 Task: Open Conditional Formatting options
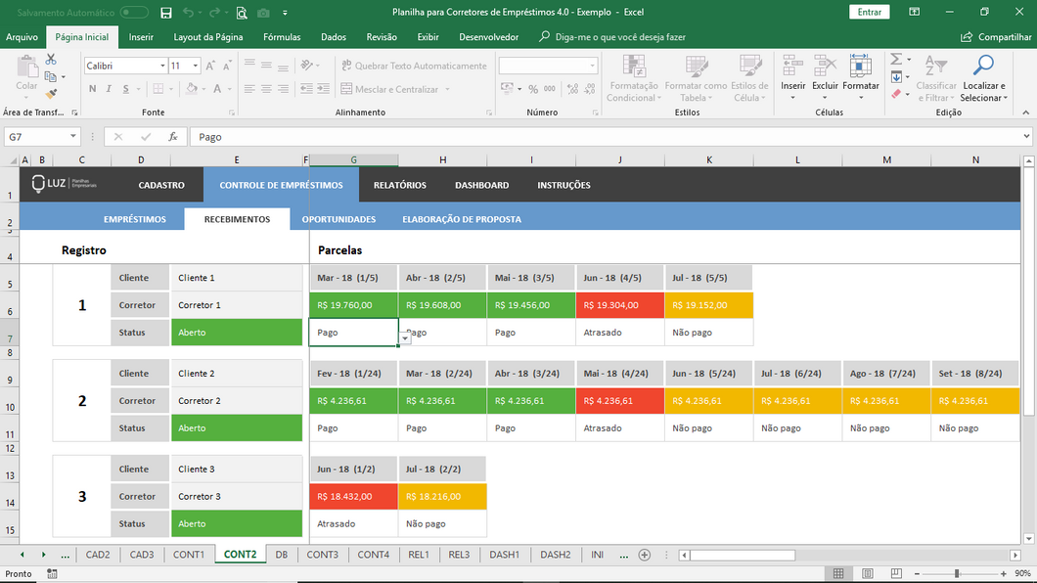pos(634,78)
